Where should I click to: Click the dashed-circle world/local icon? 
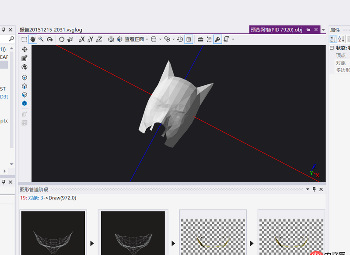coord(62,39)
